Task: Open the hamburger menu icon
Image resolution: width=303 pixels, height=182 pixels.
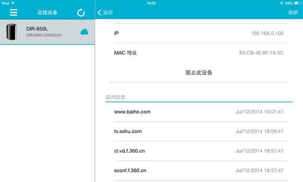Action: pyautogui.click(x=14, y=12)
